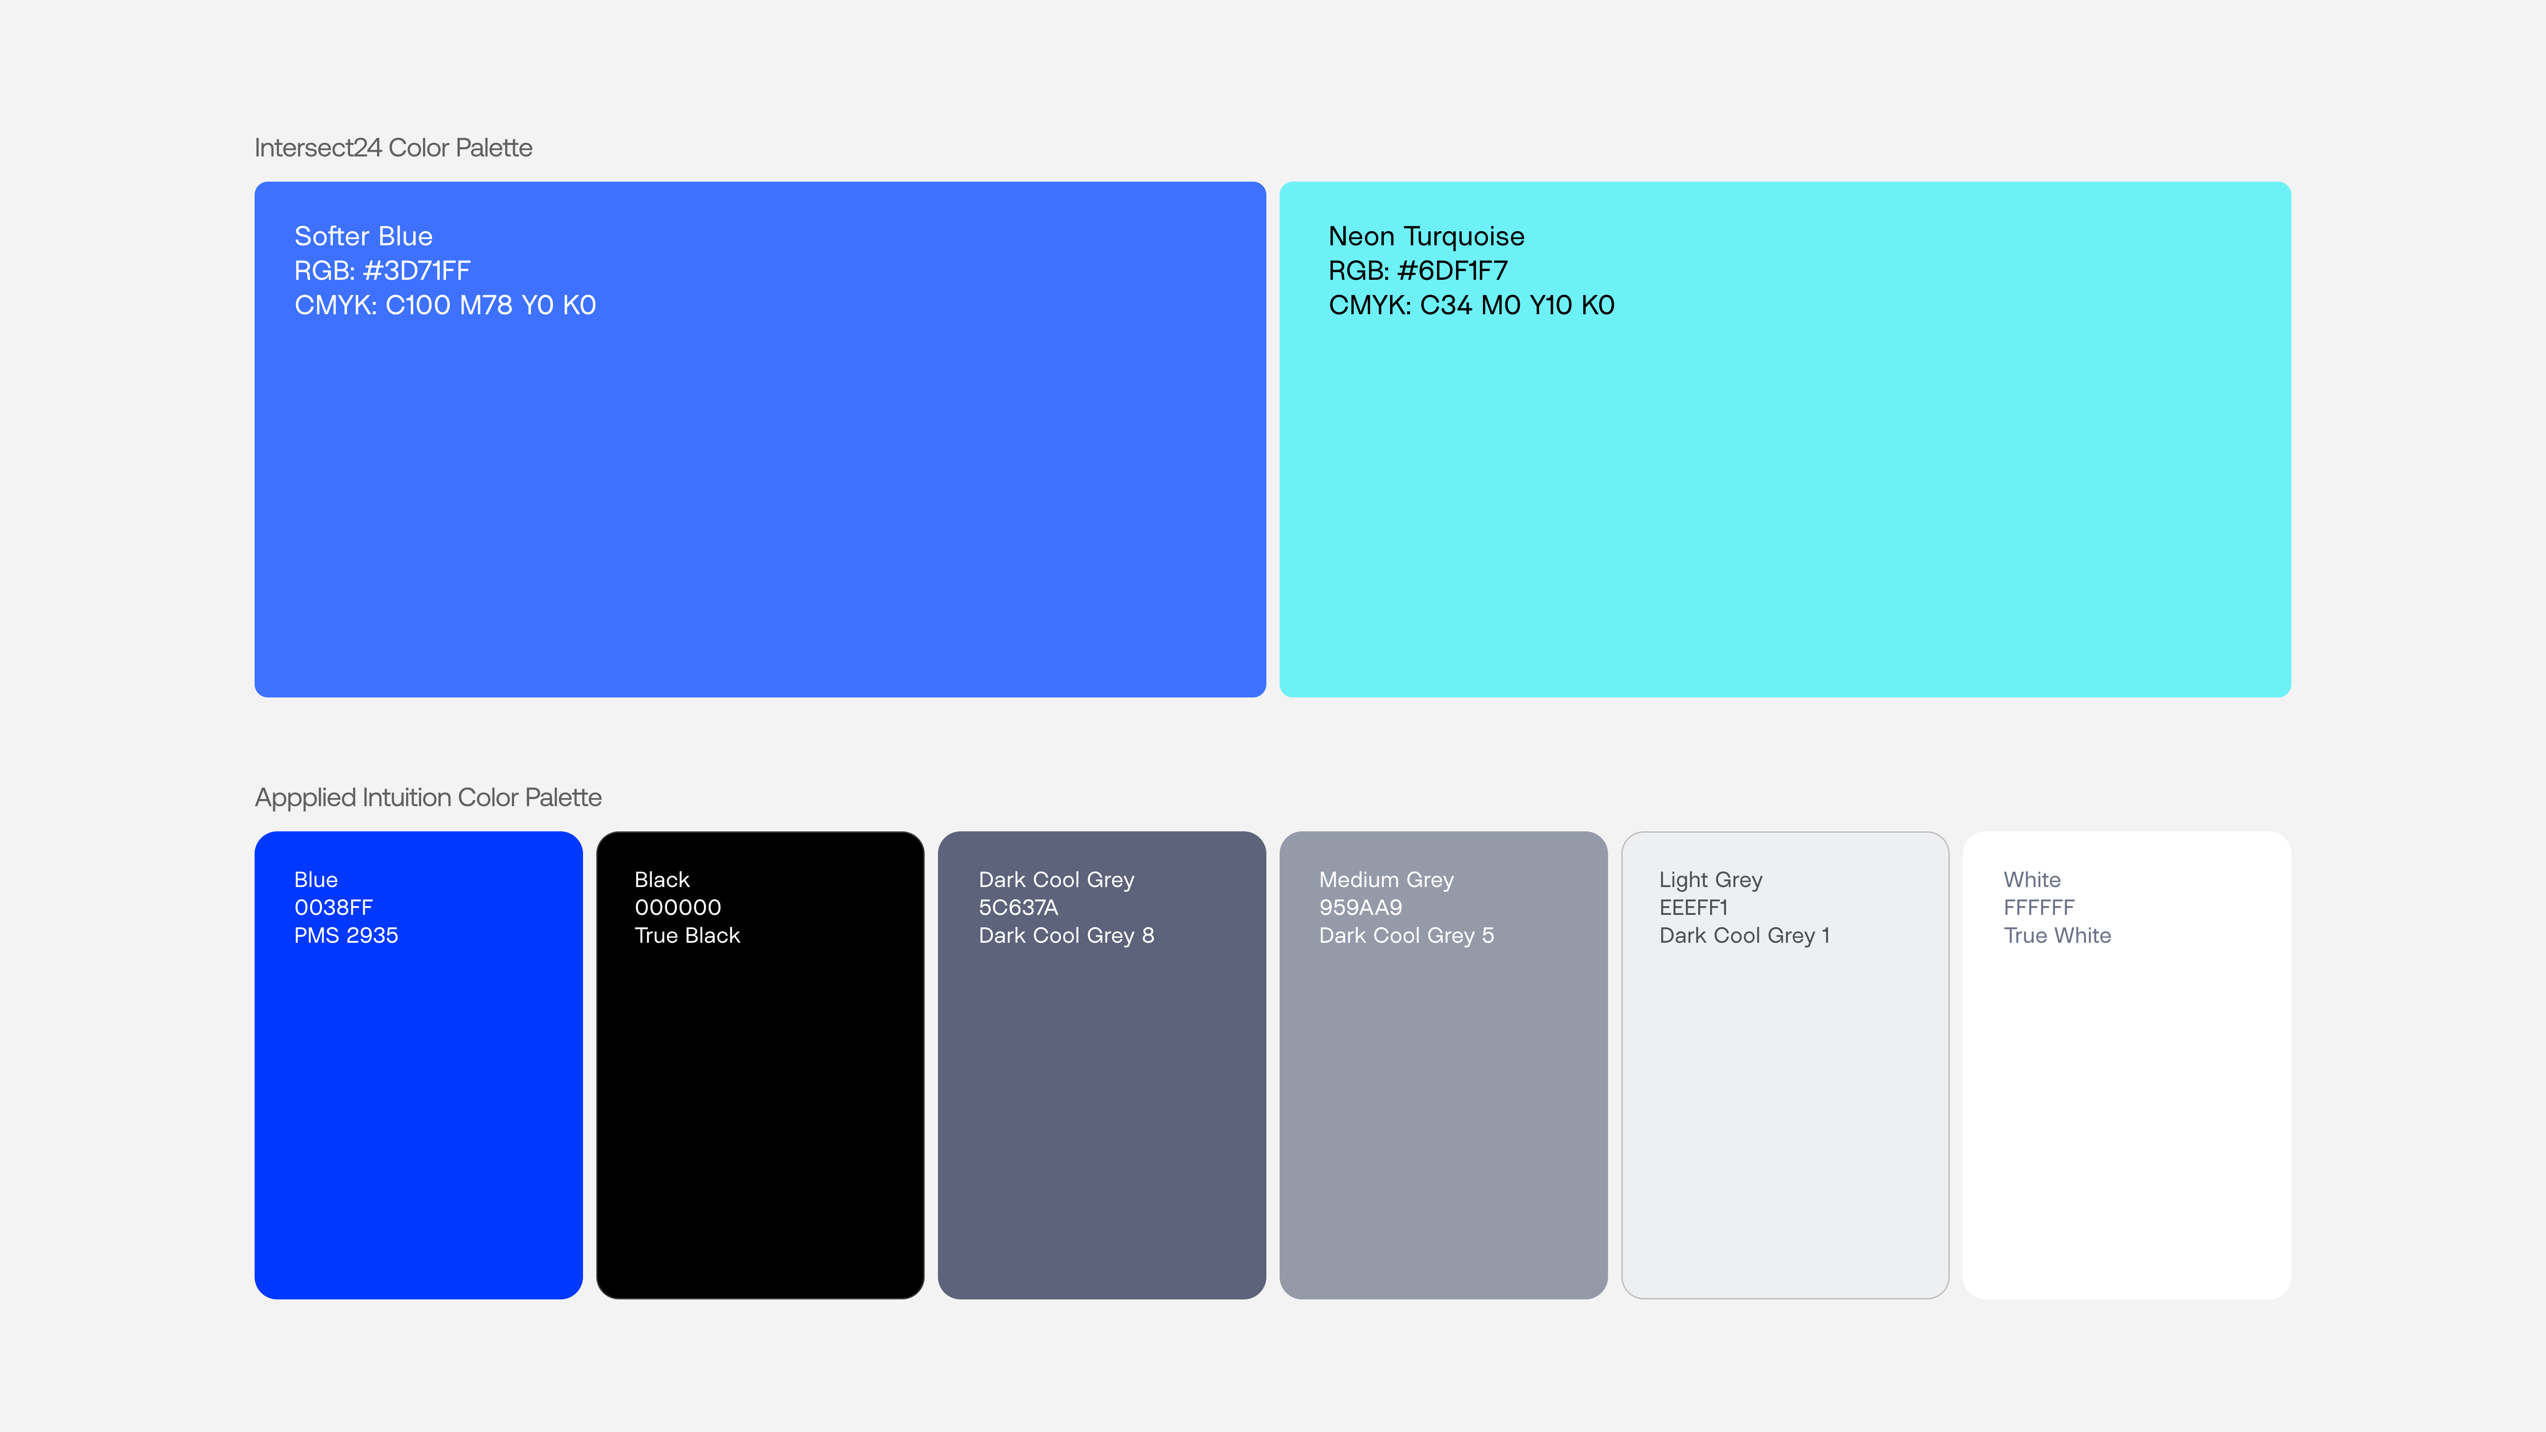The width and height of the screenshot is (2546, 1432).
Task: Click the 'Intersect24 Color Palette' heading
Action: coord(393,147)
